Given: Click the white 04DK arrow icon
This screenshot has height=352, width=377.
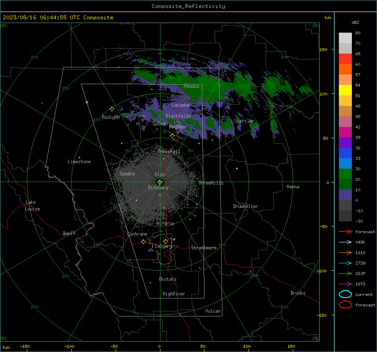Looking at the screenshot, I should pos(345,242).
